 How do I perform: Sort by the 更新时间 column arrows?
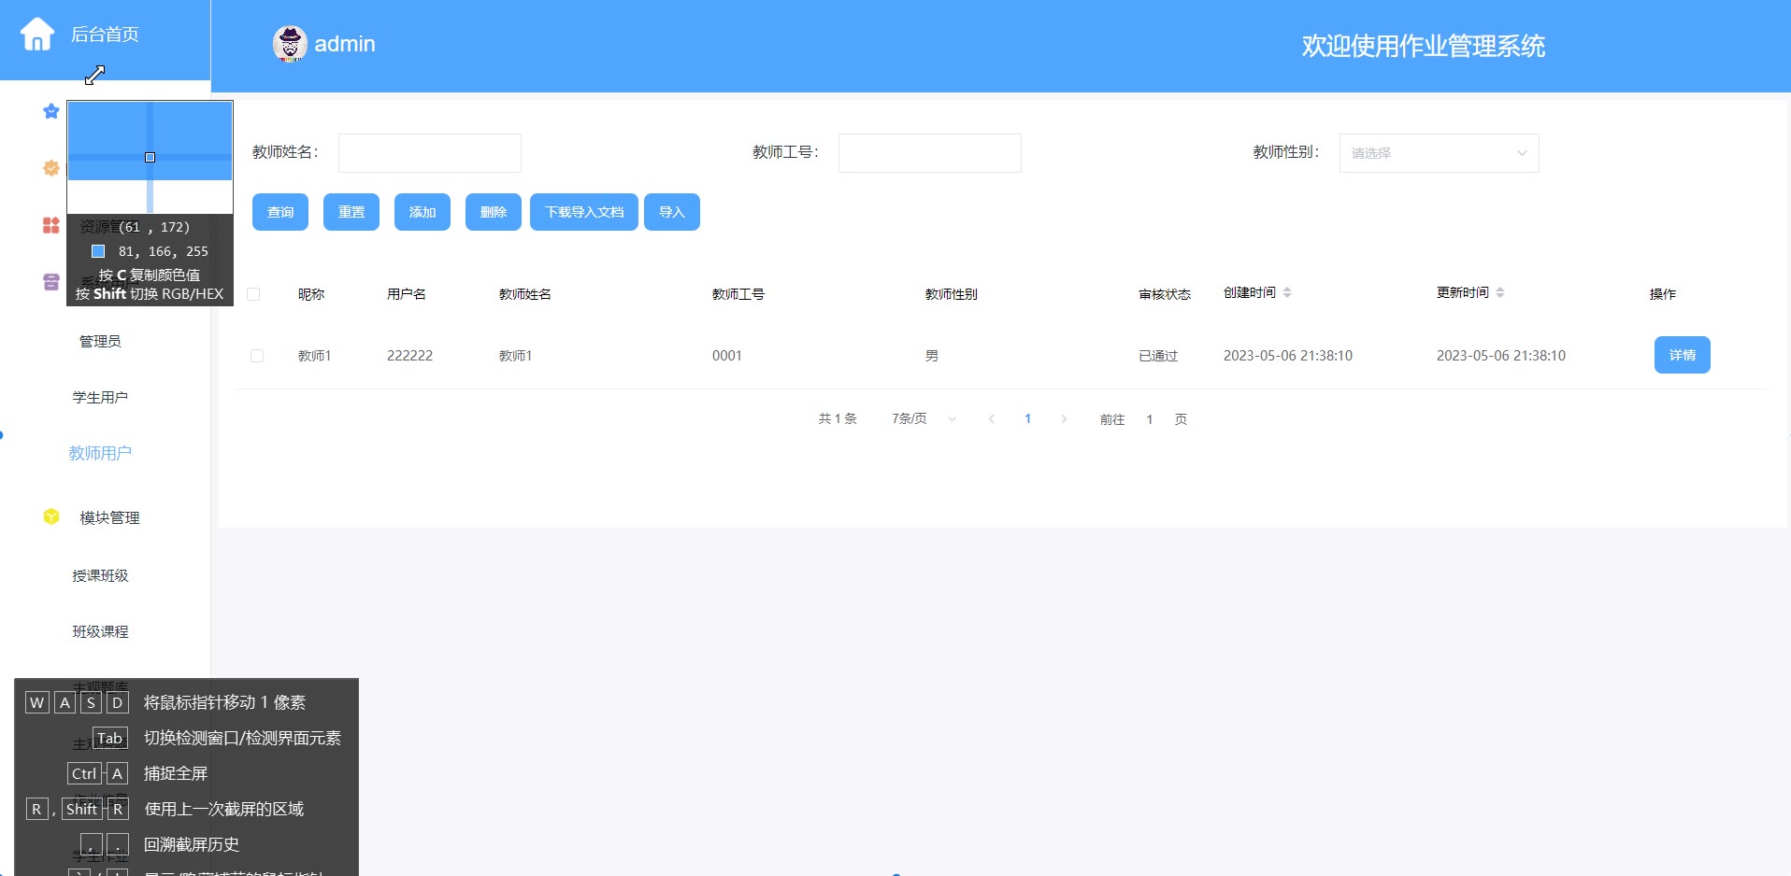(x=1500, y=292)
